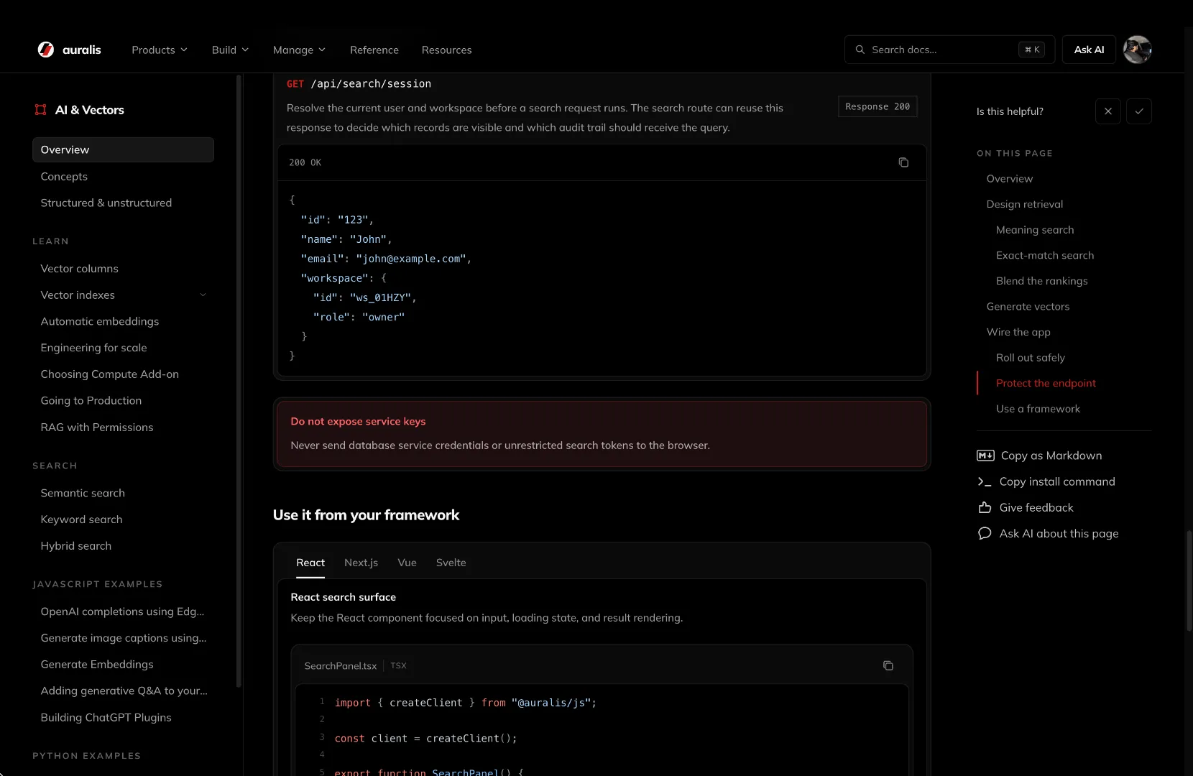Viewport: 1193px width, 776px height.
Task: Go to the Resources nav item
Action: click(x=446, y=50)
